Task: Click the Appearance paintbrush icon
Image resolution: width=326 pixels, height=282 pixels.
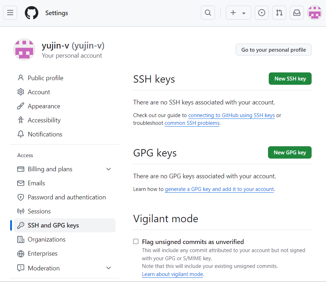Action: (21, 106)
